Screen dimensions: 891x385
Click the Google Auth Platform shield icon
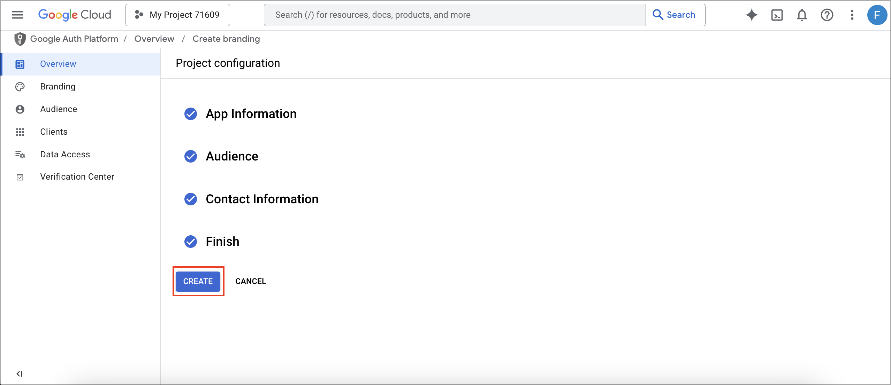20,39
